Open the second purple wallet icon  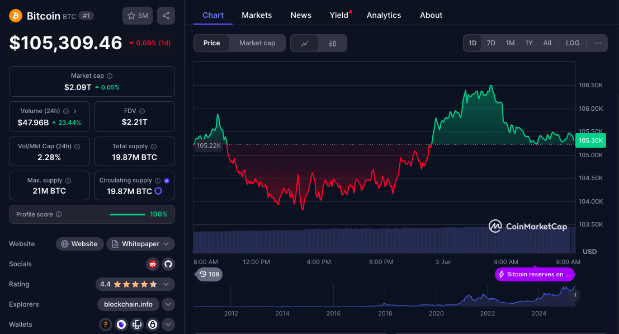(121, 324)
